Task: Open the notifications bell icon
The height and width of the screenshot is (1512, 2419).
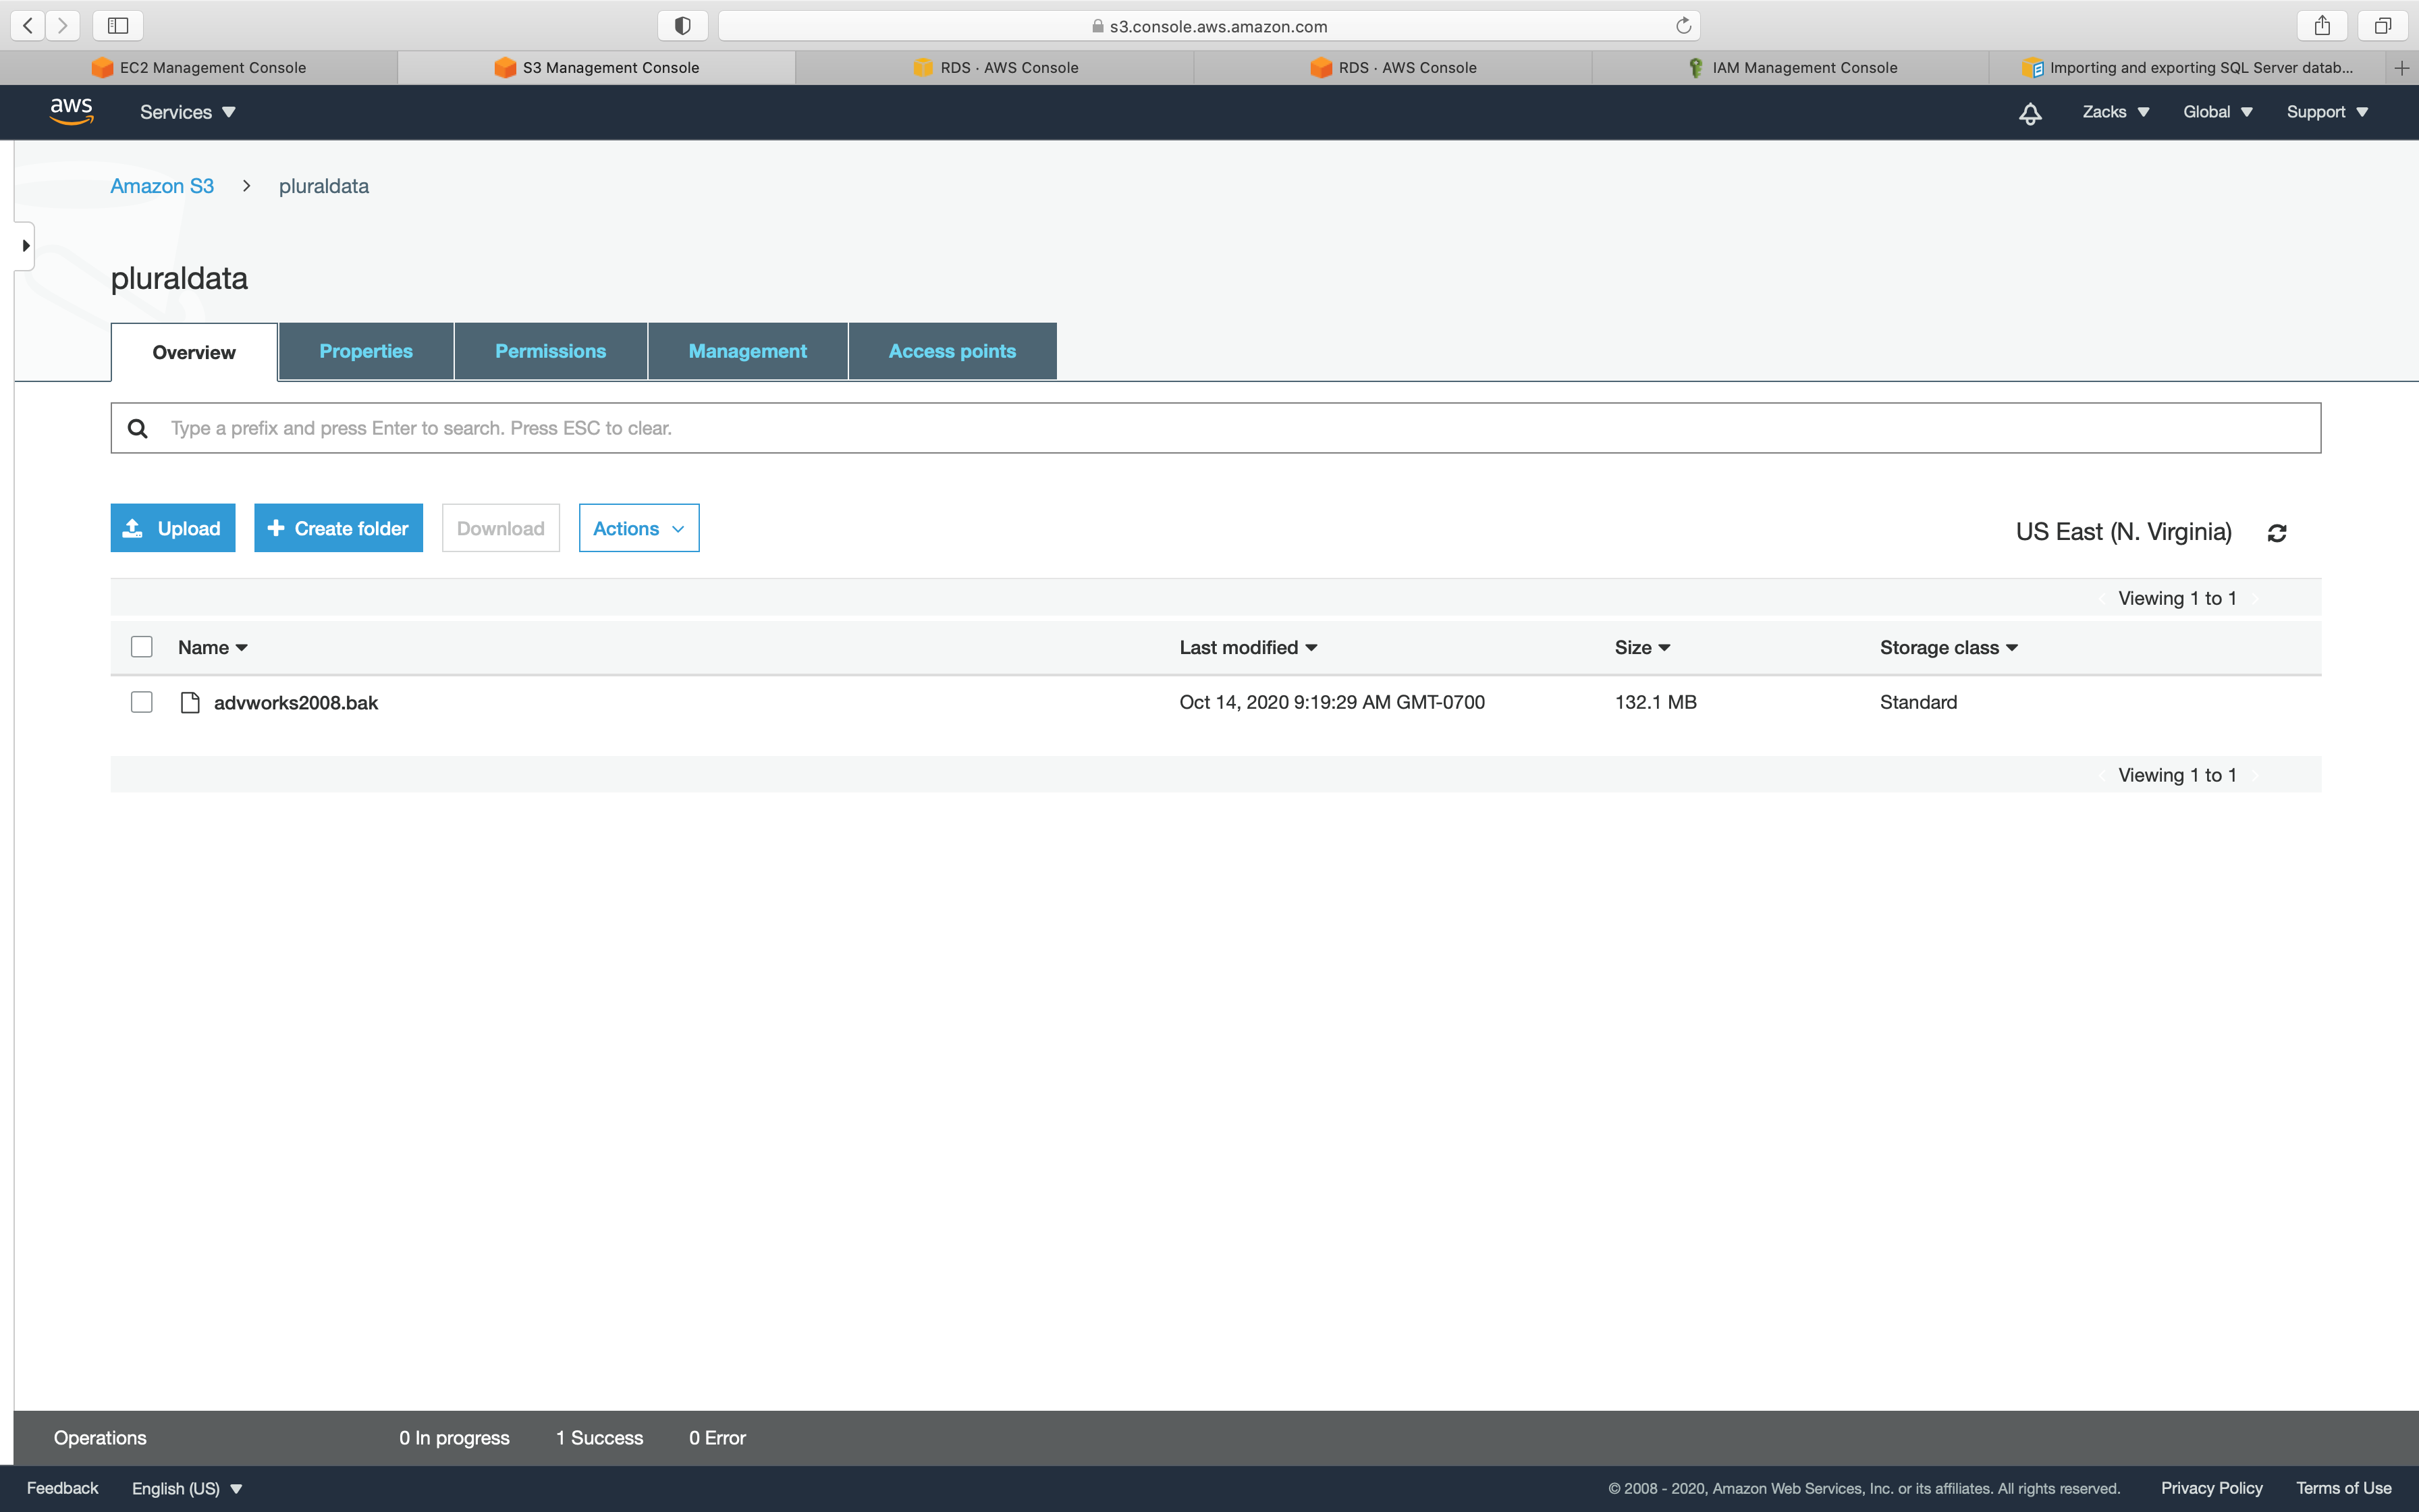Action: click(2029, 113)
